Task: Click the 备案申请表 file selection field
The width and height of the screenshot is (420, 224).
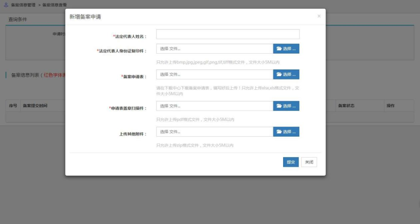Action: click(x=214, y=75)
